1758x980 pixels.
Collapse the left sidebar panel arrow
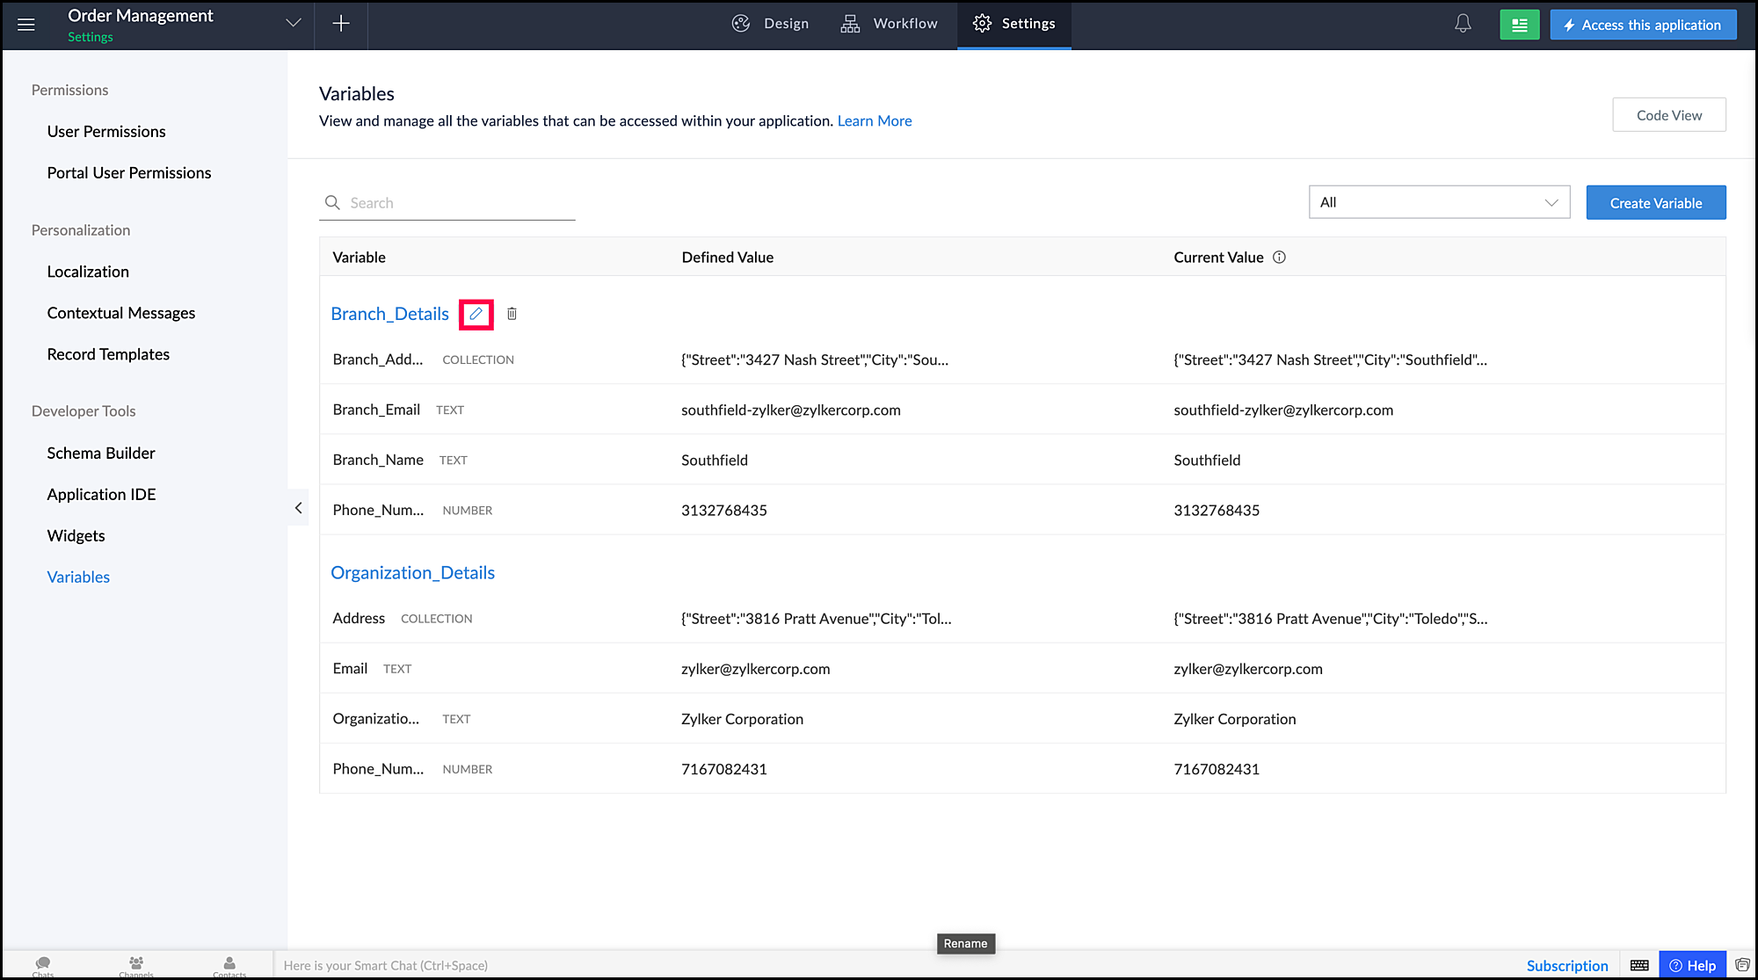coord(298,508)
